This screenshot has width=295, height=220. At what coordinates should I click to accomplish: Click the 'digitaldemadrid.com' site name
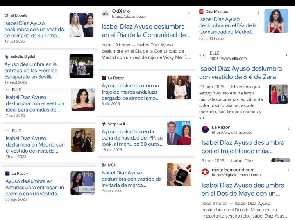click(233, 170)
